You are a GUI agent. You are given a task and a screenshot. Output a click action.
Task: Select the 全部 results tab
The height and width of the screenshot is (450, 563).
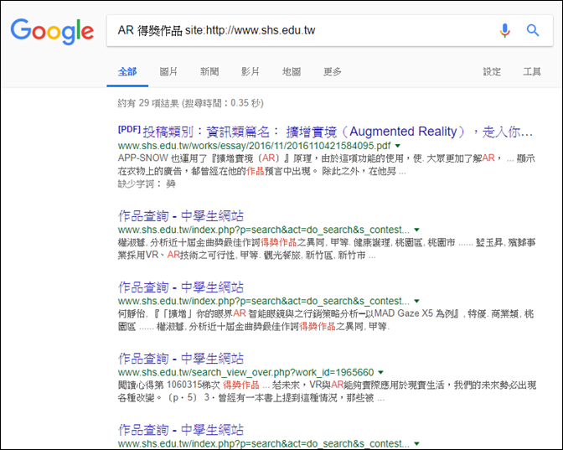click(127, 71)
